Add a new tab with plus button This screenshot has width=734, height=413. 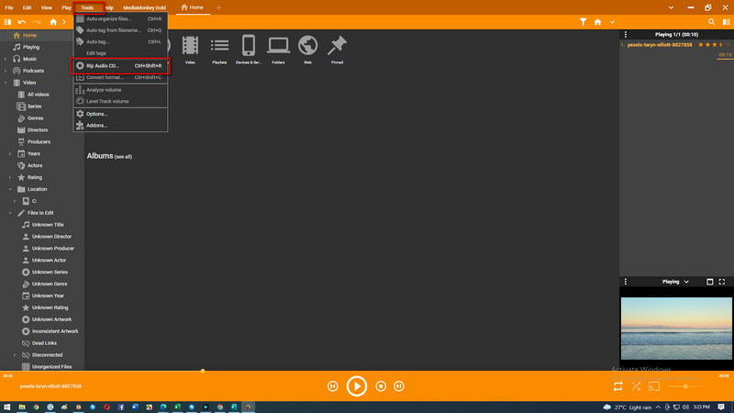218,7
